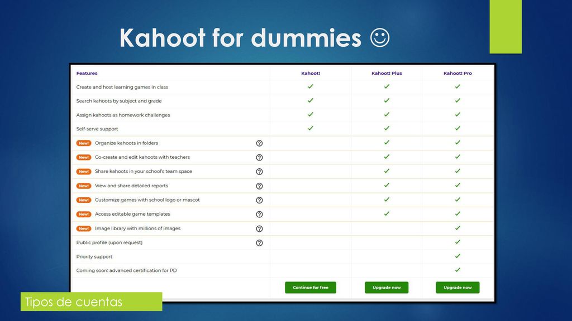Open help icon for Customize games with school logo

[x=259, y=200]
